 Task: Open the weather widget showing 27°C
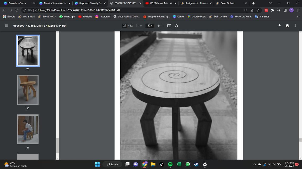click(x=15, y=164)
